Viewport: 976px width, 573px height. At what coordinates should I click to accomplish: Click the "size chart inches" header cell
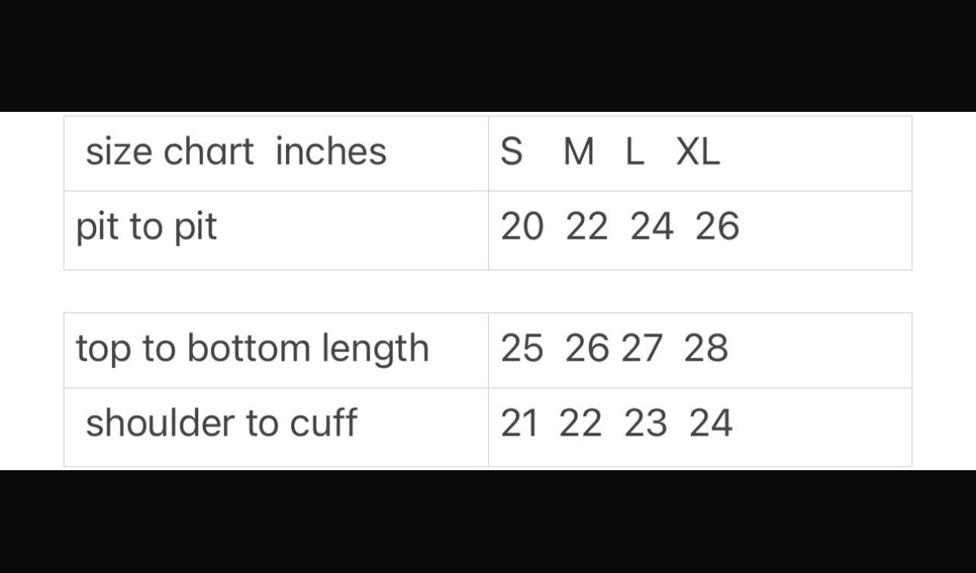click(x=235, y=151)
